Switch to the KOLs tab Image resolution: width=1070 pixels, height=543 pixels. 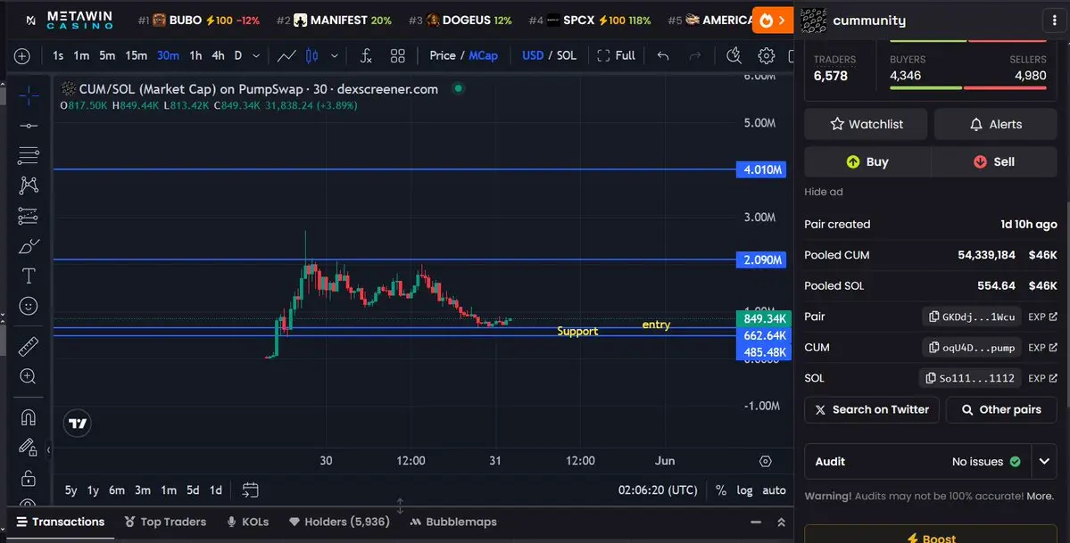point(248,522)
